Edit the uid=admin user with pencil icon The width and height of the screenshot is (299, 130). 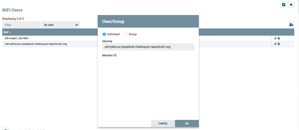click(x=275, y=44)
